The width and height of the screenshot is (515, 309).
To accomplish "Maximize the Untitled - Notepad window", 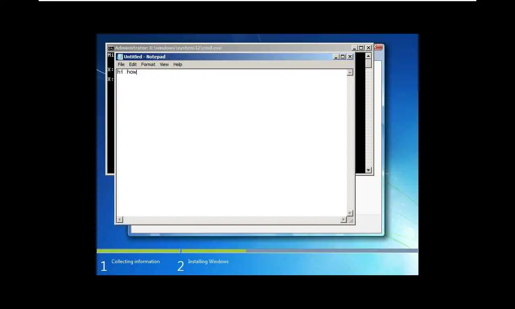I will pyautogui.click(x=343, y=57).
